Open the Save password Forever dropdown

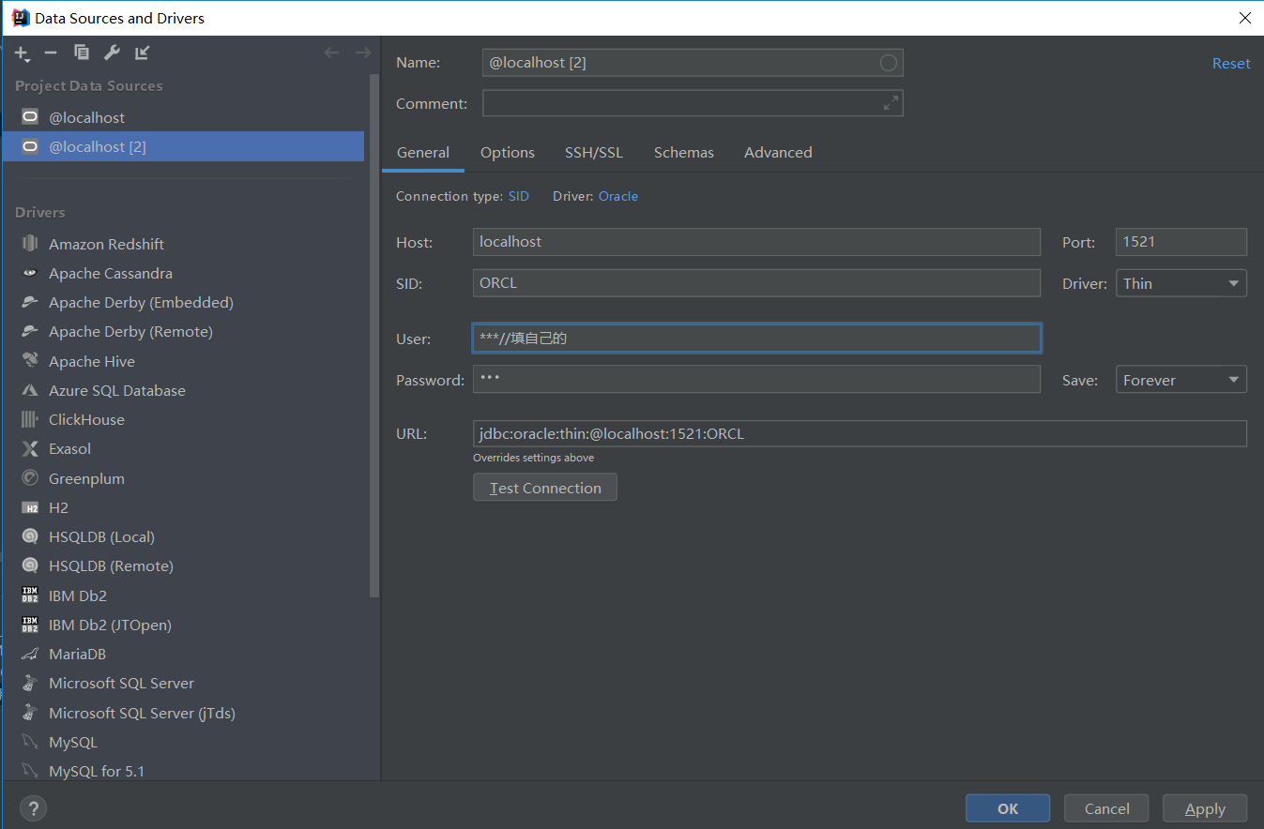pos(1180,380)
